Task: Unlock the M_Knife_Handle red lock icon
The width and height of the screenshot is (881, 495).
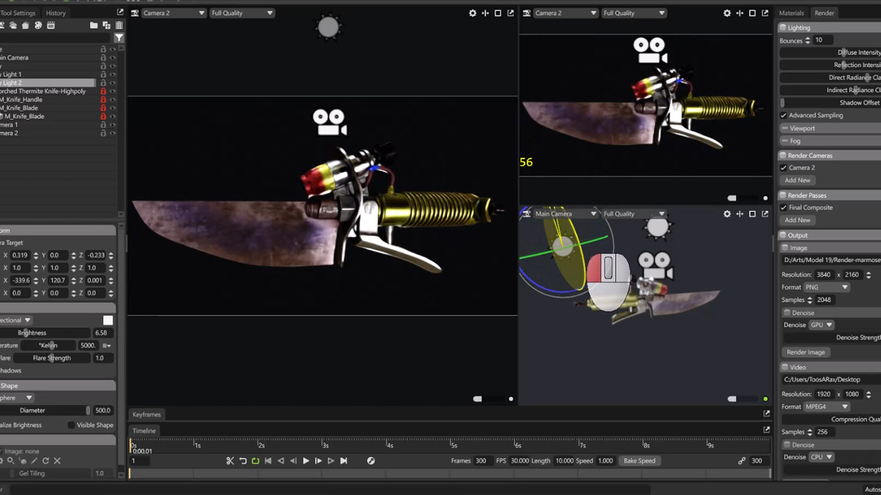Action: point(103,100)
